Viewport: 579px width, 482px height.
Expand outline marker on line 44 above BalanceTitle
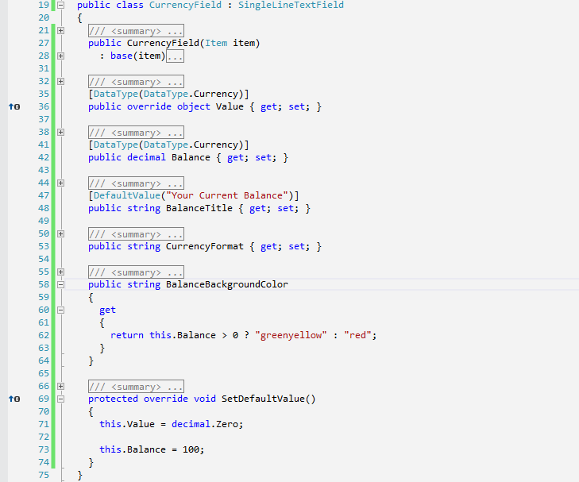pos(61,183)
